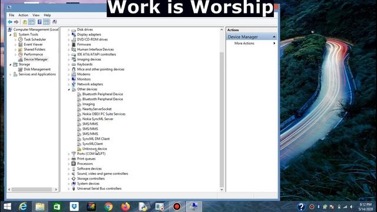Launch Internet Explorer from the taskbar

23,207
